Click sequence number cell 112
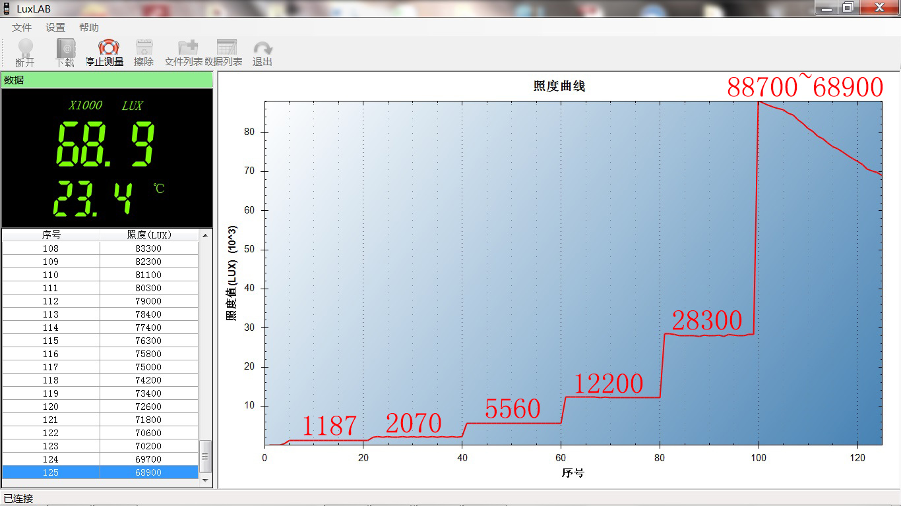Image resolution: width=901 pixels, height=506 pixels. coord(51,301)
